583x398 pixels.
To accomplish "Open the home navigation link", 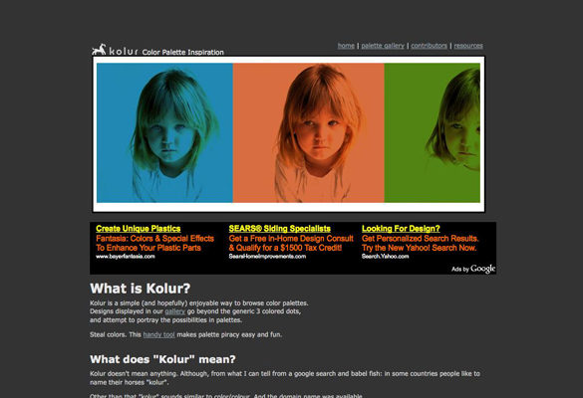I will pos(346,46).
